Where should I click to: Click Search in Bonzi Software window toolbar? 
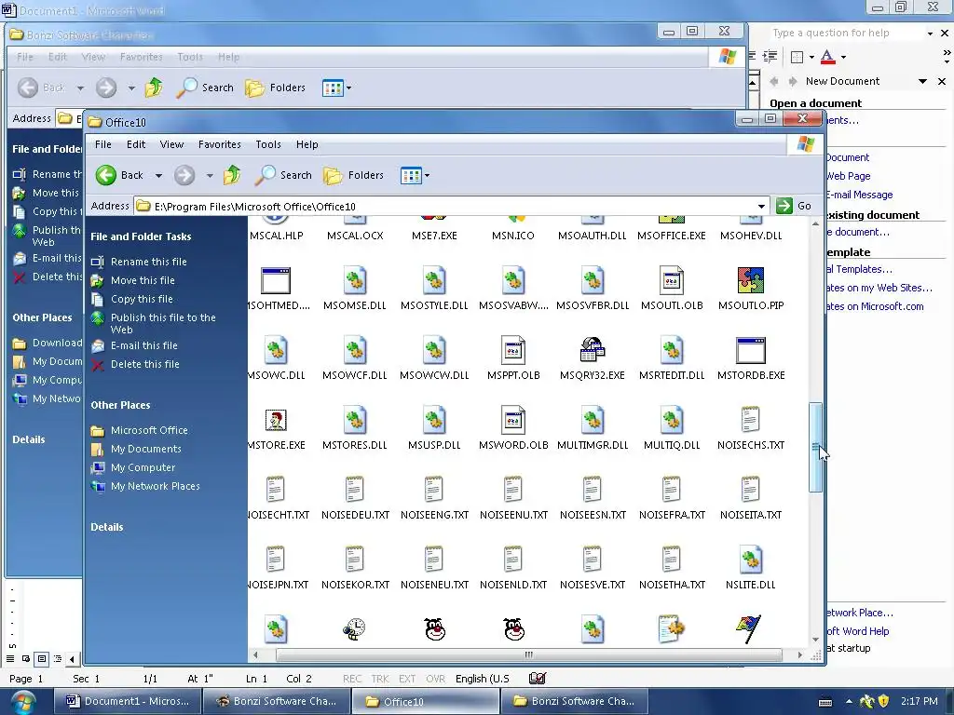205,88
